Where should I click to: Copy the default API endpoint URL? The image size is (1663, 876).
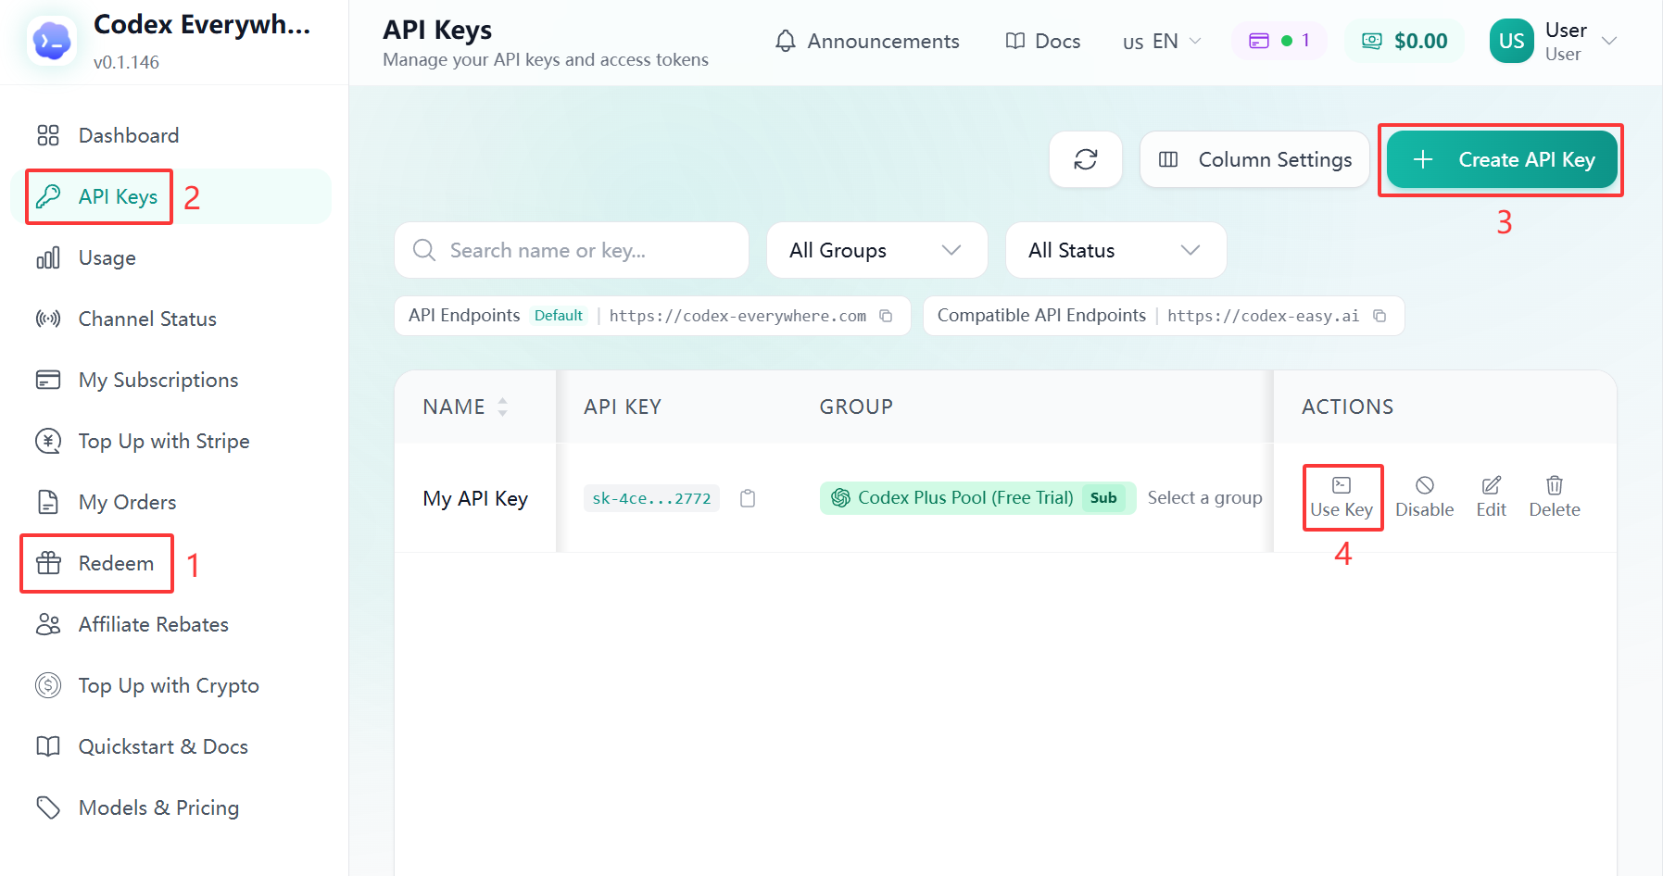click(x=886, y=316)
